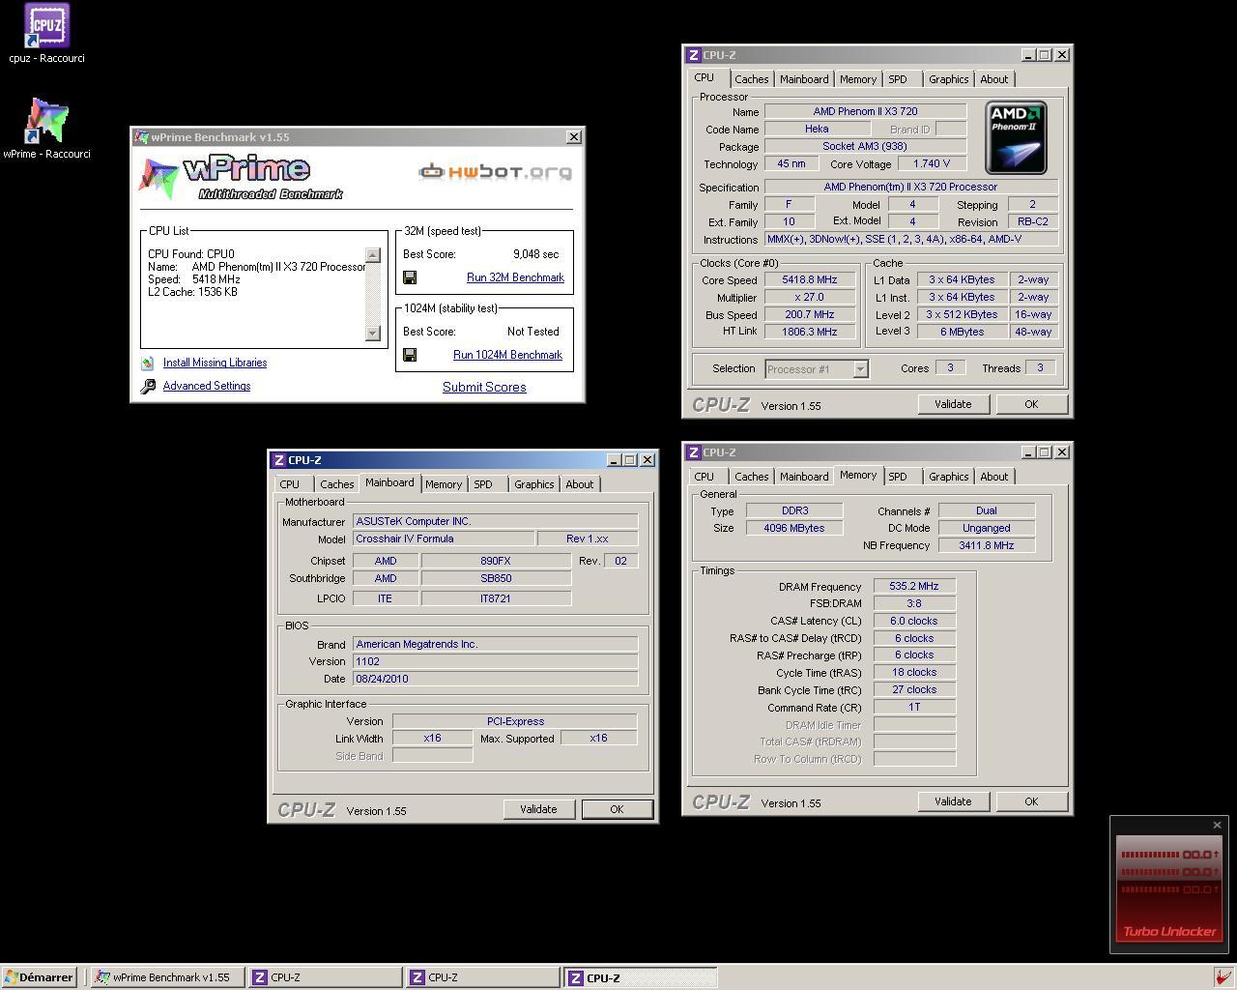Click the BIOS Date 08/24/2010 value
Viewport: 1237px width, 990px height.
click(495, 679)
